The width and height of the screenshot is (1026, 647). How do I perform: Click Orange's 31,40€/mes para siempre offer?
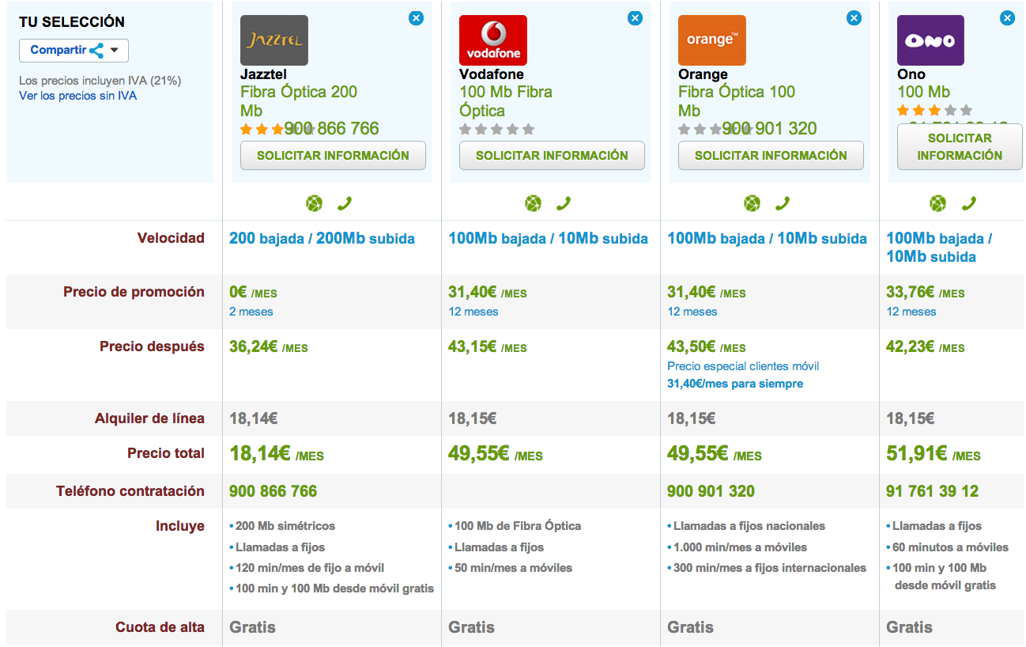pyautogui.click(x=734, y=384)
